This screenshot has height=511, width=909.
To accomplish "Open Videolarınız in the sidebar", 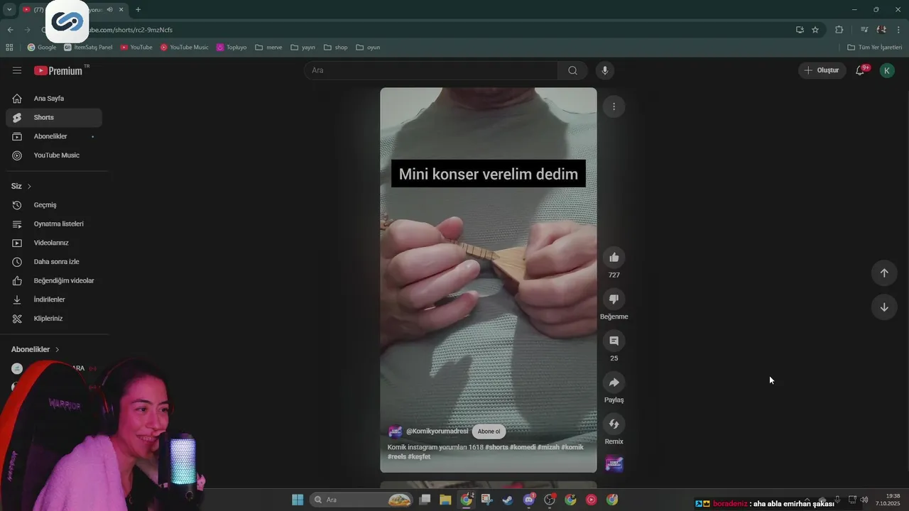I will pyautogui.click(x=54, y=243).
